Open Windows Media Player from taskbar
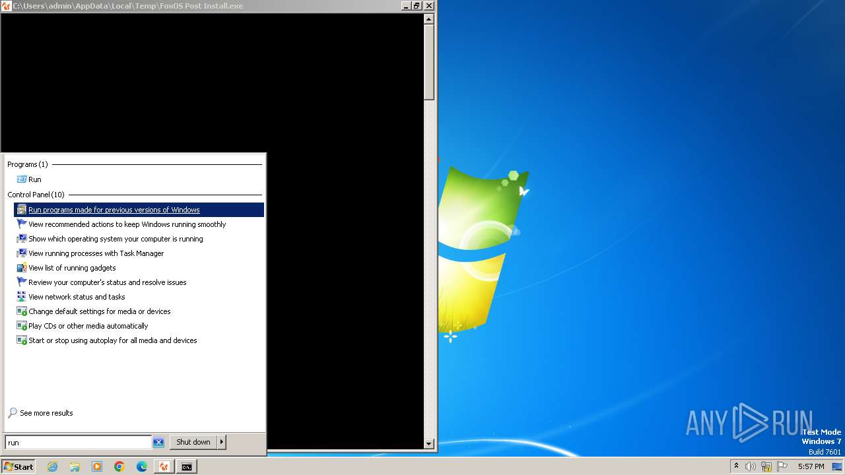 tap(97, 466)
